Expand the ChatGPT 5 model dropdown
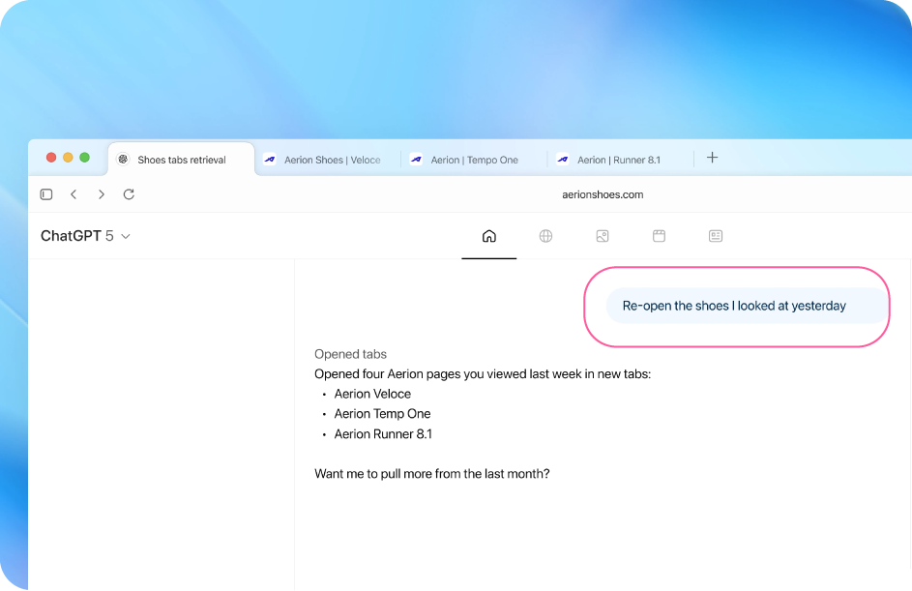 [85, 236]
